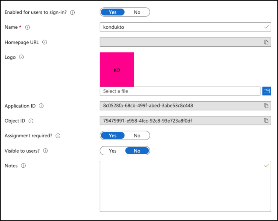
Task: Click info icon beside Homepage URL label
Action: [45, 42]
